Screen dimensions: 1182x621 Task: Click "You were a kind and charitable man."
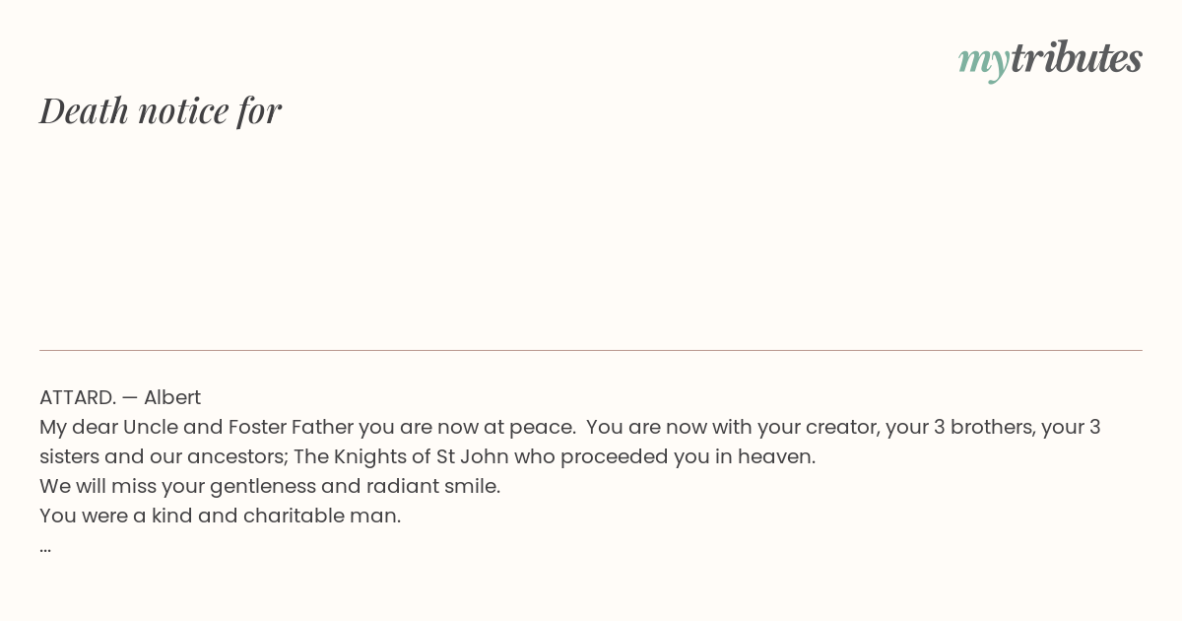221,516
